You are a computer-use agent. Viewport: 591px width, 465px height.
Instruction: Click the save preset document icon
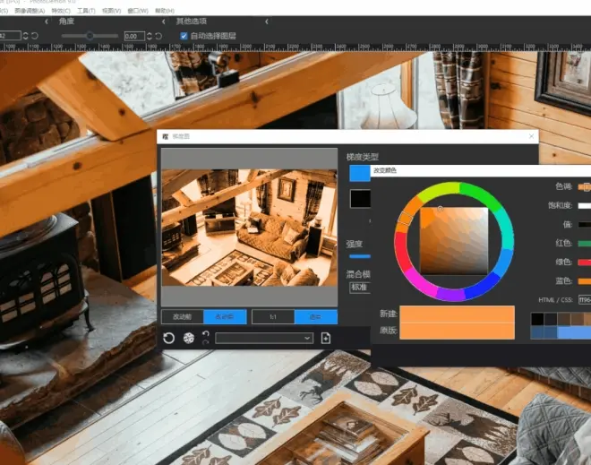coord(326,338)
